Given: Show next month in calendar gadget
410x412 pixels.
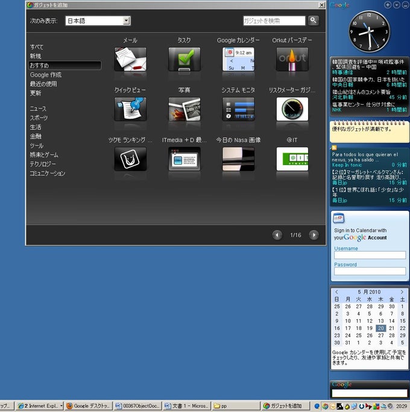Looking at the screenshot, I should pyautogui.click(x=402, y=292).
